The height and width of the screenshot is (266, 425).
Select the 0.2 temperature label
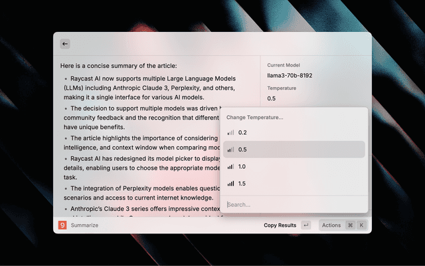242,133
